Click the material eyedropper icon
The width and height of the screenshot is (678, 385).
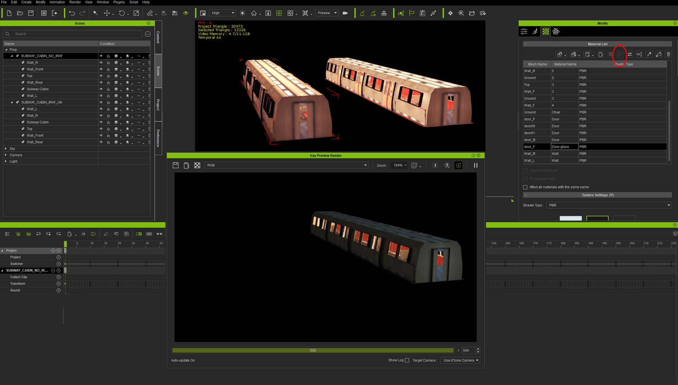649,54
